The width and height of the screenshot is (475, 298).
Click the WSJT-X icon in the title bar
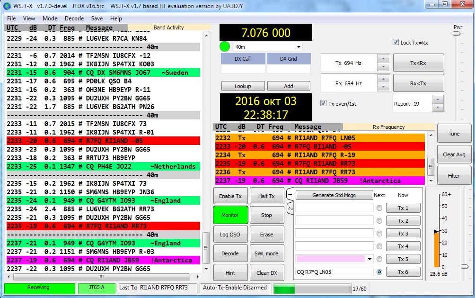click(6, 5)
